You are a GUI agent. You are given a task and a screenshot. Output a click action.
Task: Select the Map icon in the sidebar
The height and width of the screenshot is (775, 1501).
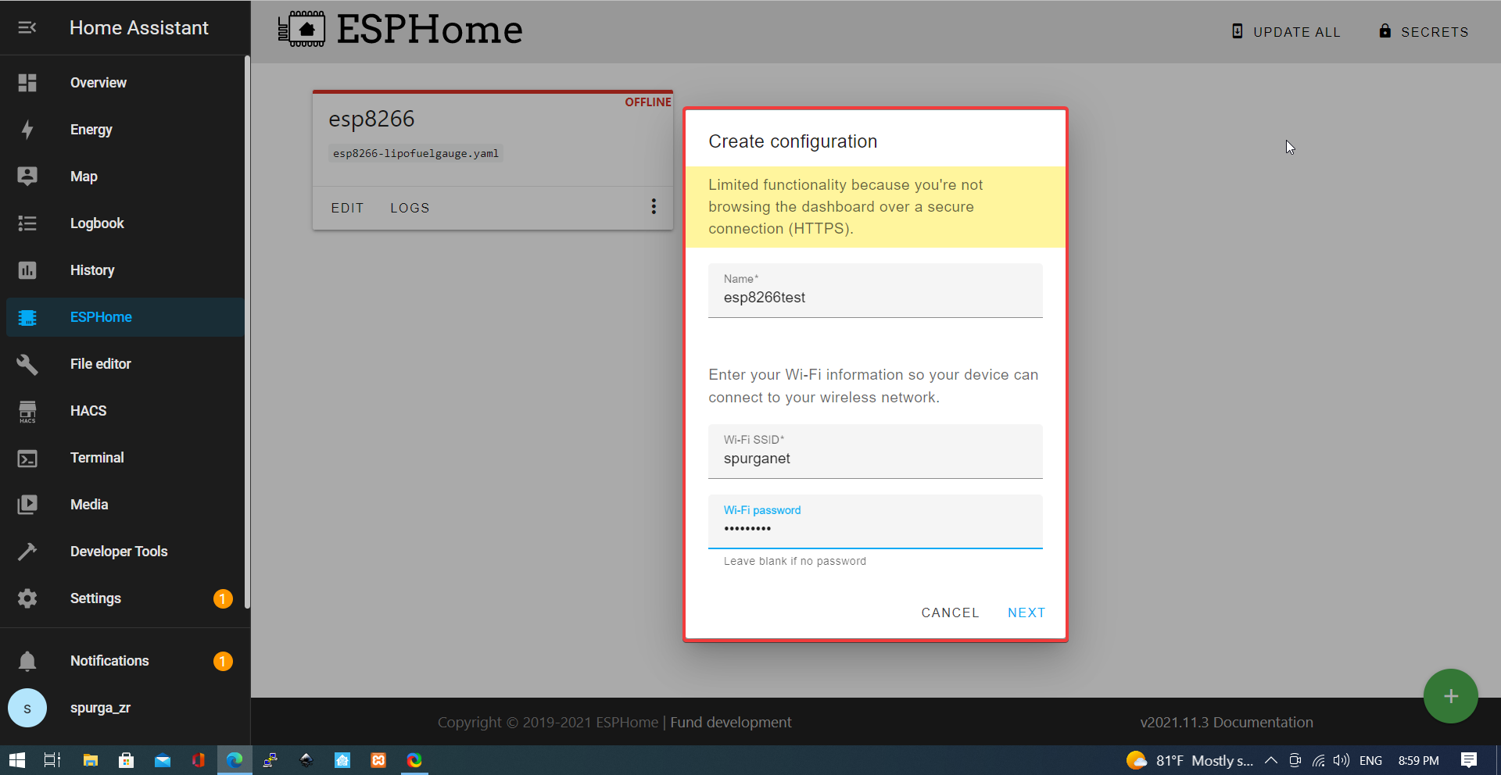click(27, 176)
